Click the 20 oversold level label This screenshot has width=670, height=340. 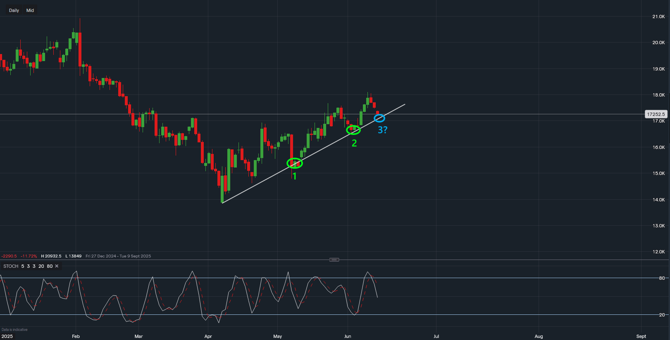662,315
